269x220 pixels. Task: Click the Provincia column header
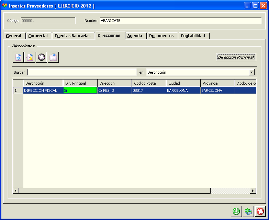(x=217, y=83)
